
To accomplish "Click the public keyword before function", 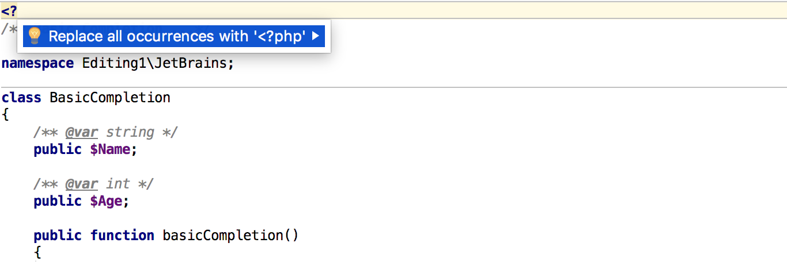I will point(58,236).
